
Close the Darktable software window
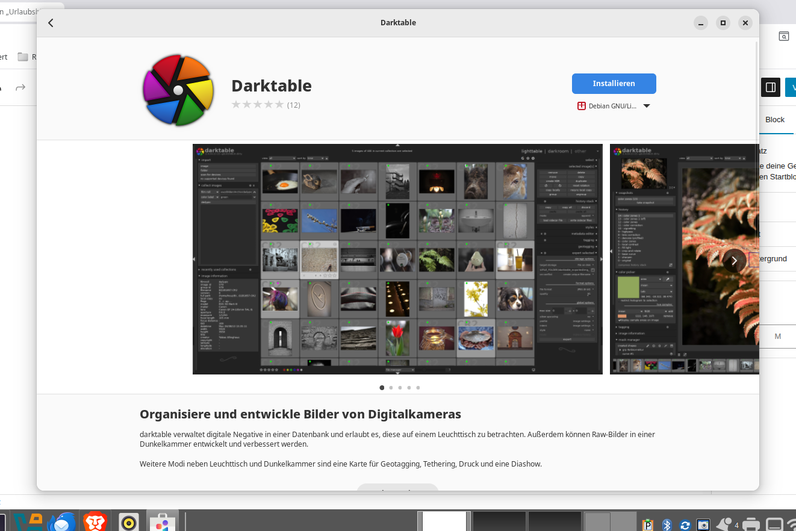pos(745,23)
